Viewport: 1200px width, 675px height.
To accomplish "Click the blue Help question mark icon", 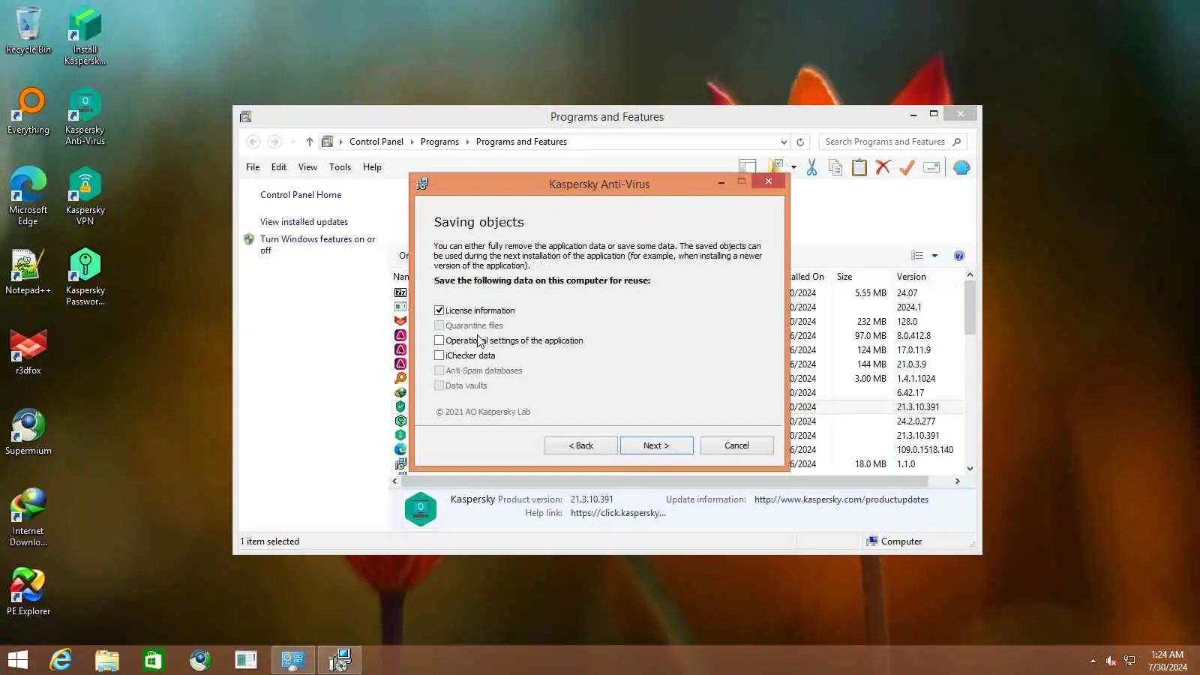I will click(958, 256).
